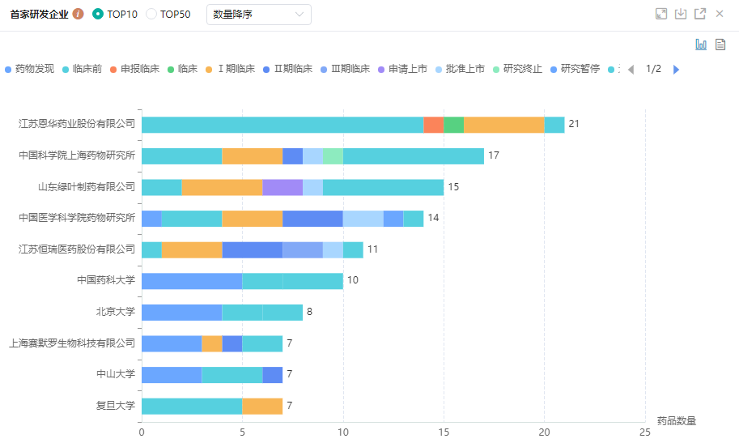Click total value 21 label
This screenshot has width=739, height=443.
[x=574, y=124]
